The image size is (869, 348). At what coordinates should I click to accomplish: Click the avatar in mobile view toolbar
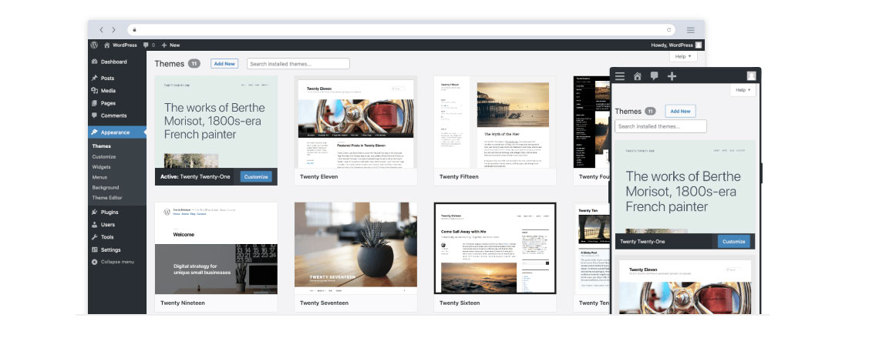[x=751, y=76]
